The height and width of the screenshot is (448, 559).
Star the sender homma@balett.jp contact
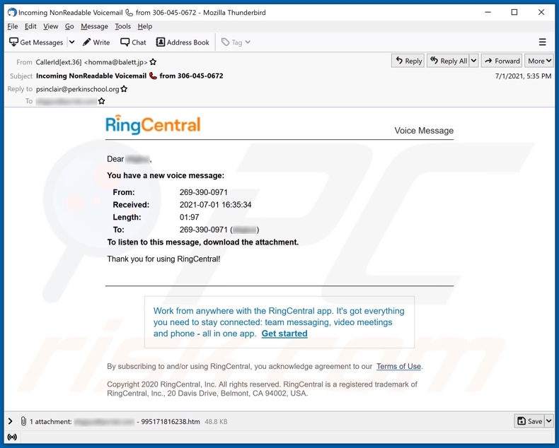(x=153, y=62)
